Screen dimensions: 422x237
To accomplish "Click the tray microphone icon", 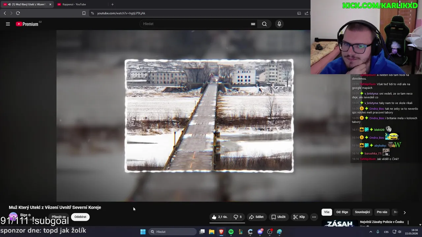I will coord(378,232).
